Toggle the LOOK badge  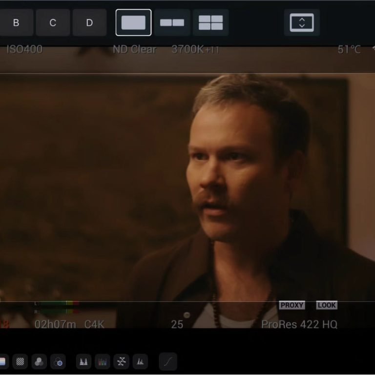(x=326, y=305)
